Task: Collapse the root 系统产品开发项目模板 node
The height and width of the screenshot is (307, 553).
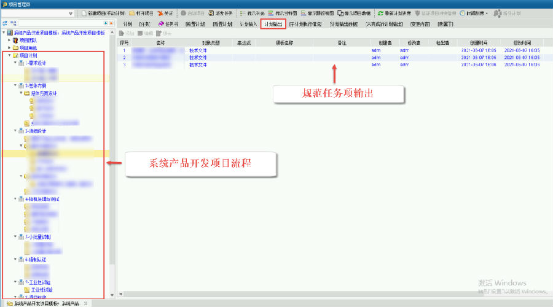Action: [4, 33]
